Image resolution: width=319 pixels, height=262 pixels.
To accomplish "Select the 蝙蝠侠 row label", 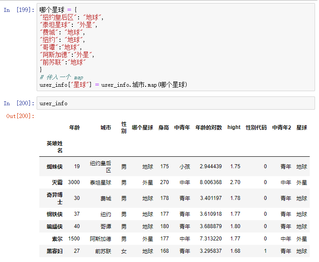I will (55, 226).
